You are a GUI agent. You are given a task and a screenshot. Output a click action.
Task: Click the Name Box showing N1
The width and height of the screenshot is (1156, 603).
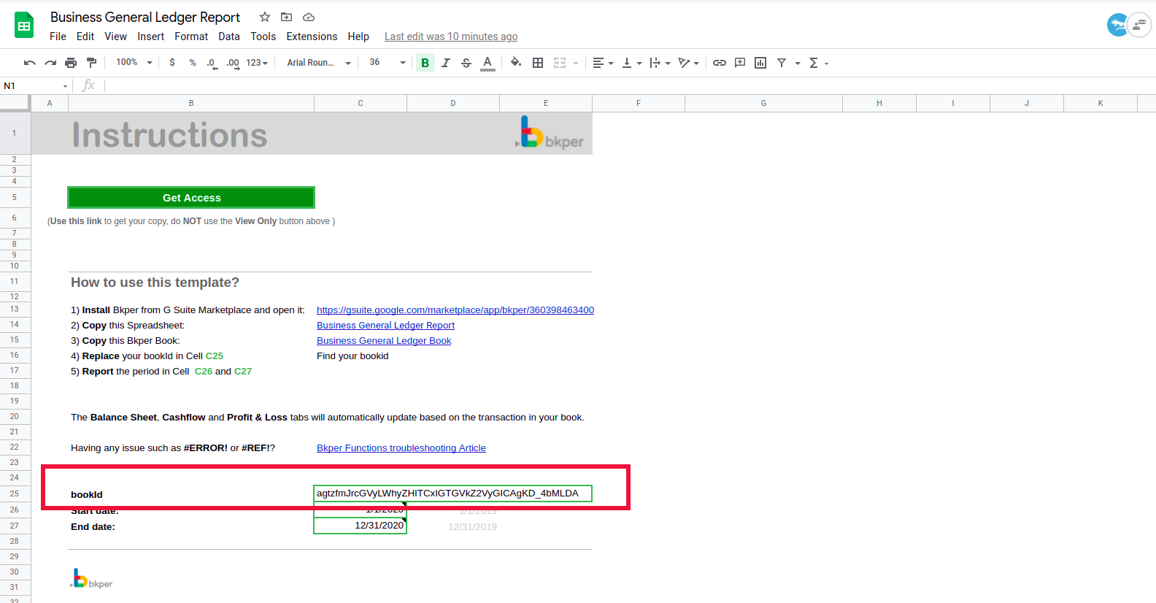pyautogui.click(x=35, y=86)
